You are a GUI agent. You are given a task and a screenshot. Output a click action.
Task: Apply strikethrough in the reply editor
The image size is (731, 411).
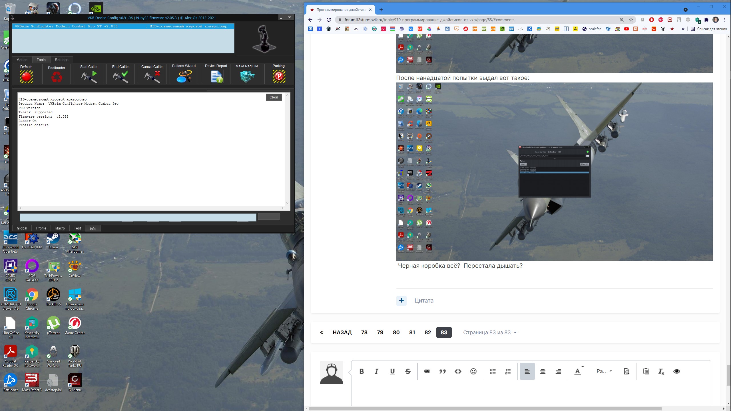(x=408, y=371)
